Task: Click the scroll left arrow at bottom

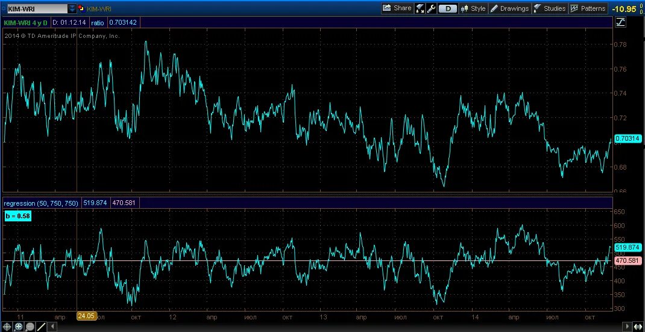Action: 52,327
